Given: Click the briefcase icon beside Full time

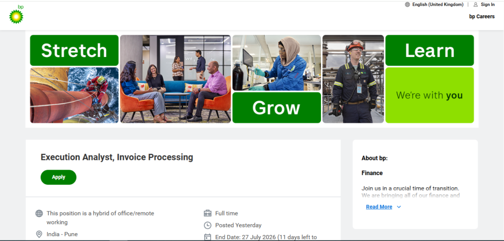Looking at the screenshot, I should click(x=208, y=213).
